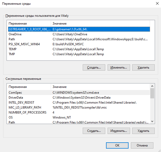Select the OneDrive user variable
161x152 pixels.
[x=15, y=34]
